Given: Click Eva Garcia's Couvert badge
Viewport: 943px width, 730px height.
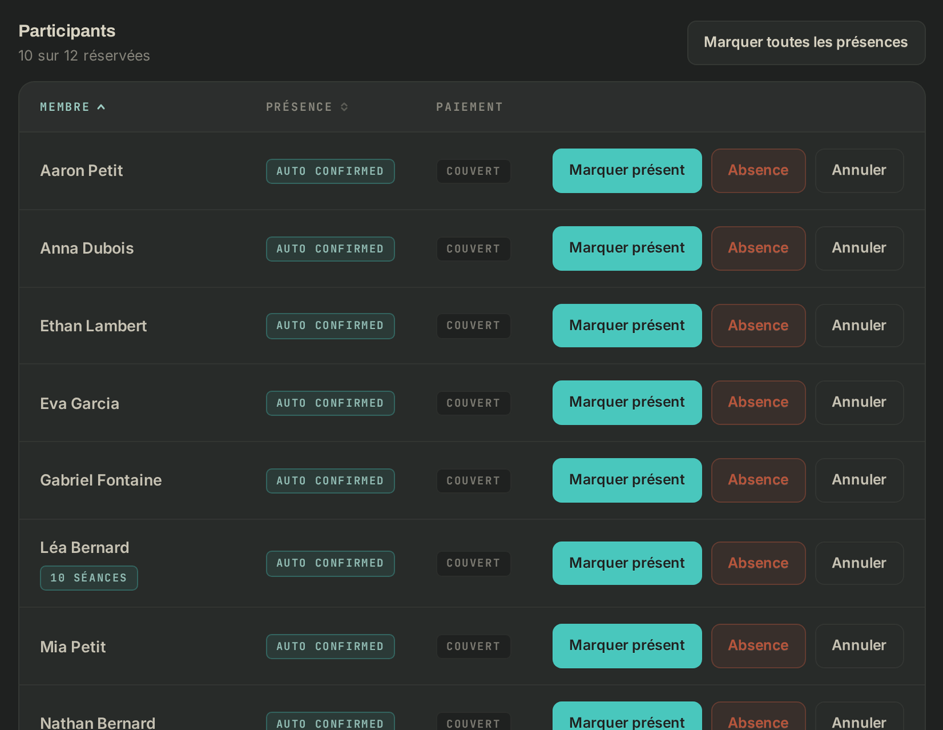Looking at the screenshot, I should (x=473, y=403).
